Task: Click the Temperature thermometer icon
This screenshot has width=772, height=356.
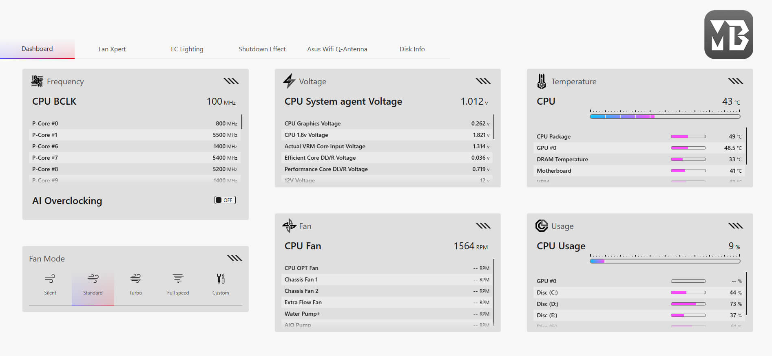Action: coord(542,81)
